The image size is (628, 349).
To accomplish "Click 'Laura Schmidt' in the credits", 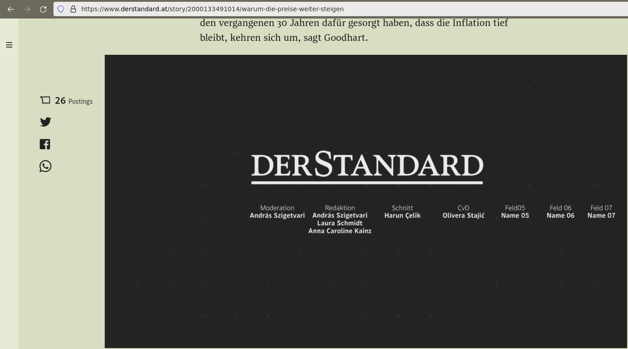I will (x=340, y=223).
